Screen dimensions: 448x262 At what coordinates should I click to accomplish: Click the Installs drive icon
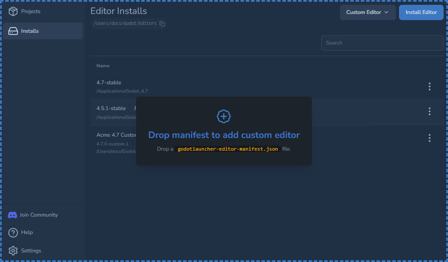13,31
